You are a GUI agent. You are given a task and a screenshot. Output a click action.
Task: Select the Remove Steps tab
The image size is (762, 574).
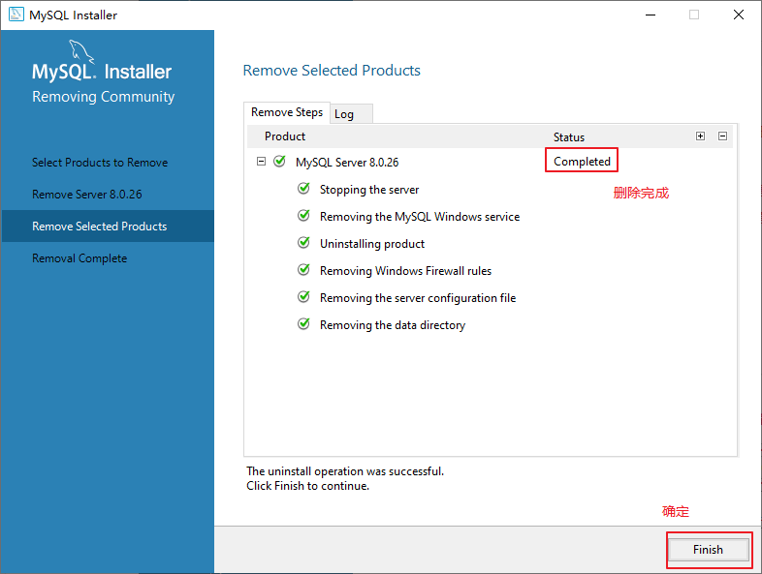coord(287,112)
